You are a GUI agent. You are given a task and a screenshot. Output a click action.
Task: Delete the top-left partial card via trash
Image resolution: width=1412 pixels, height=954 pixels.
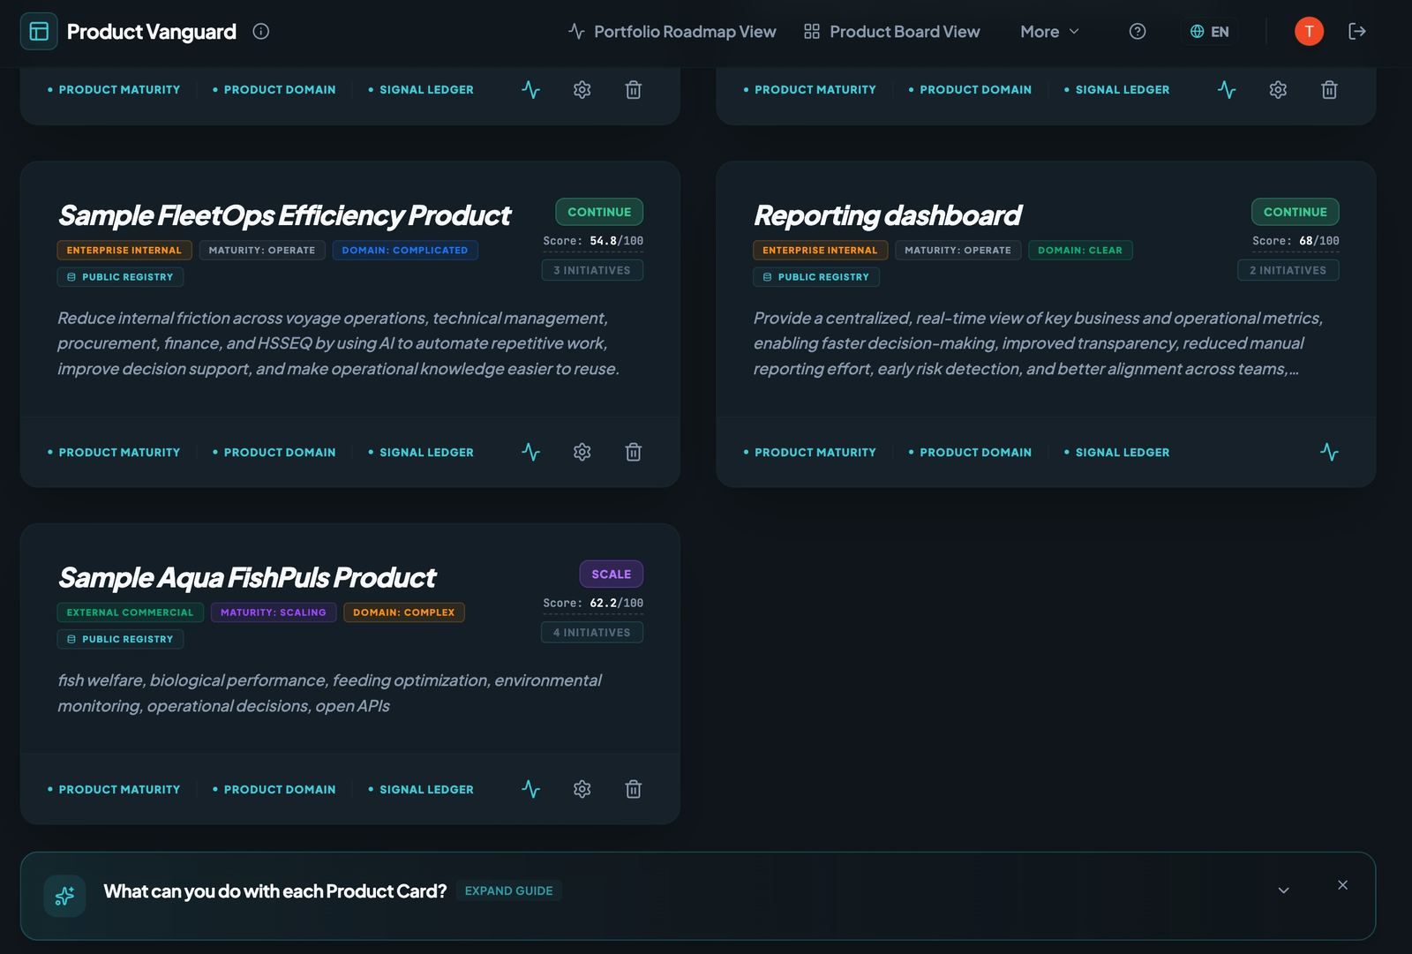pos(634,90)
